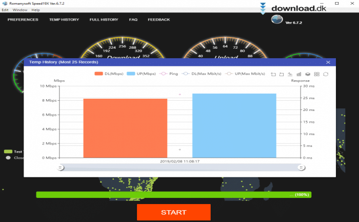Click the zoom reset icon in chart toolbar
The height and width of the screenshot is (222, 359).
coord(282,74)
